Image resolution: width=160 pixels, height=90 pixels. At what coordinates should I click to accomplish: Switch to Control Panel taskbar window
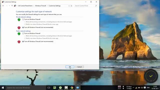pyautogui.click(x=78, y=88)
